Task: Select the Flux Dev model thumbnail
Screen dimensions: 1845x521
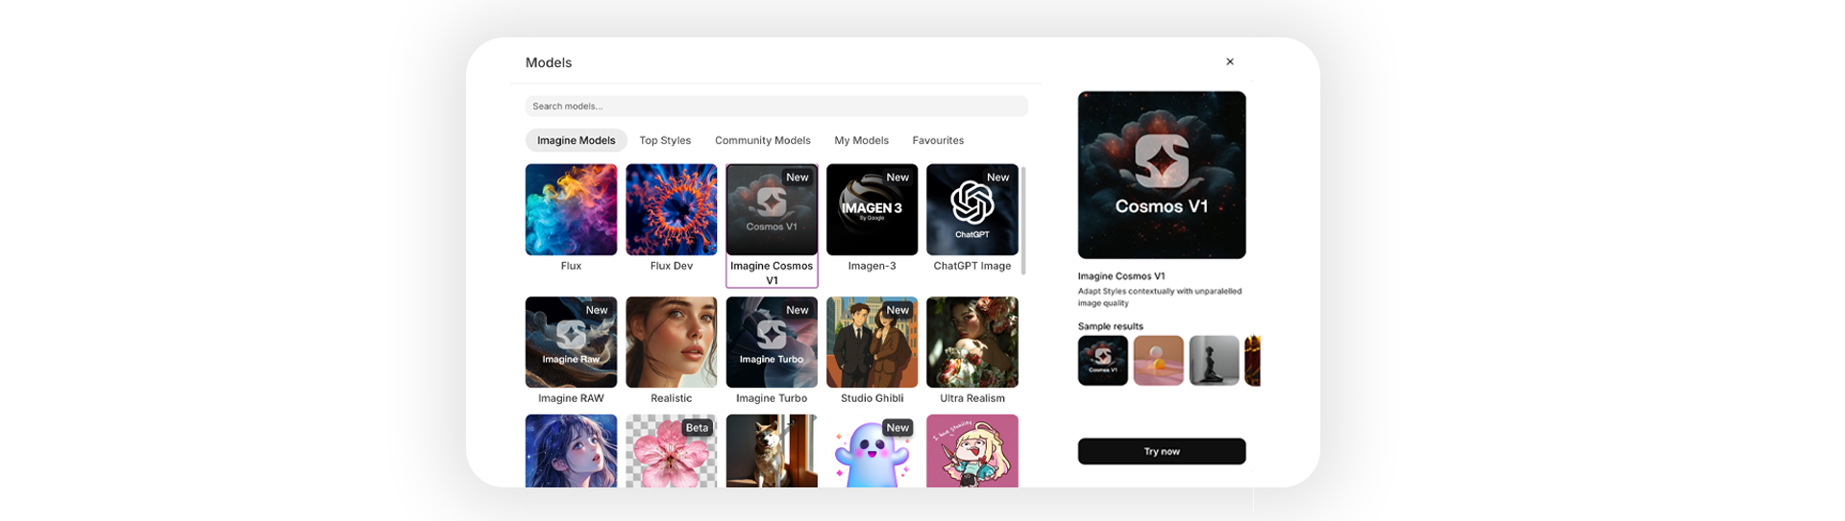Action: coord(671,209)
